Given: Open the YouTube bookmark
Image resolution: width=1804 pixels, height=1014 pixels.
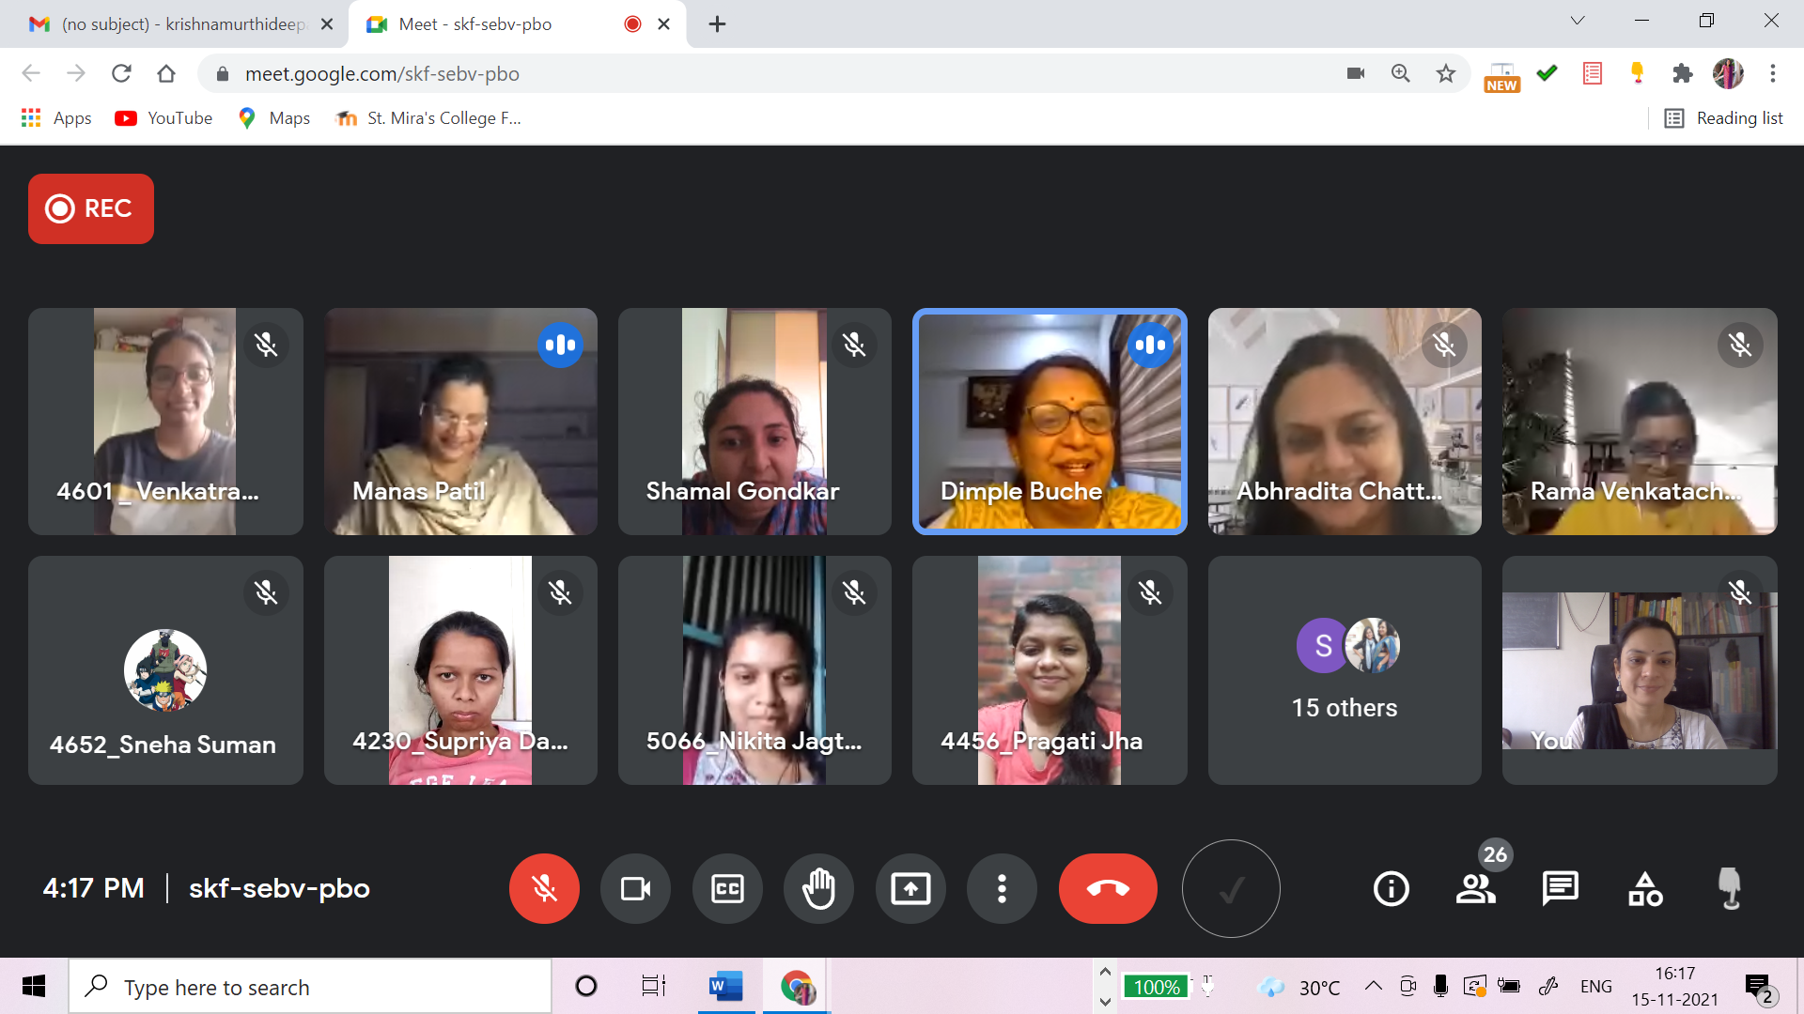Looking at the screenshot, I should tap(163, 118).
